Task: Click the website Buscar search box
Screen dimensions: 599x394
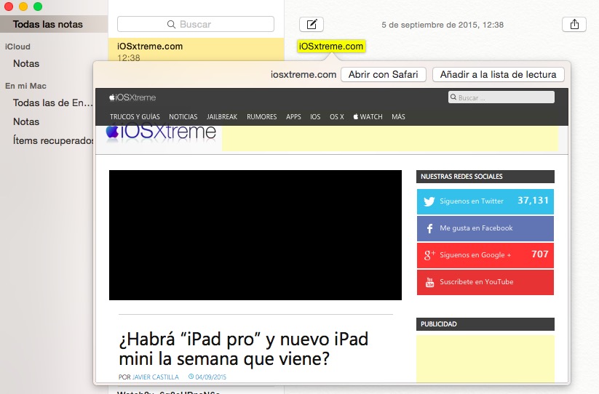Action: tap(501, 97)
